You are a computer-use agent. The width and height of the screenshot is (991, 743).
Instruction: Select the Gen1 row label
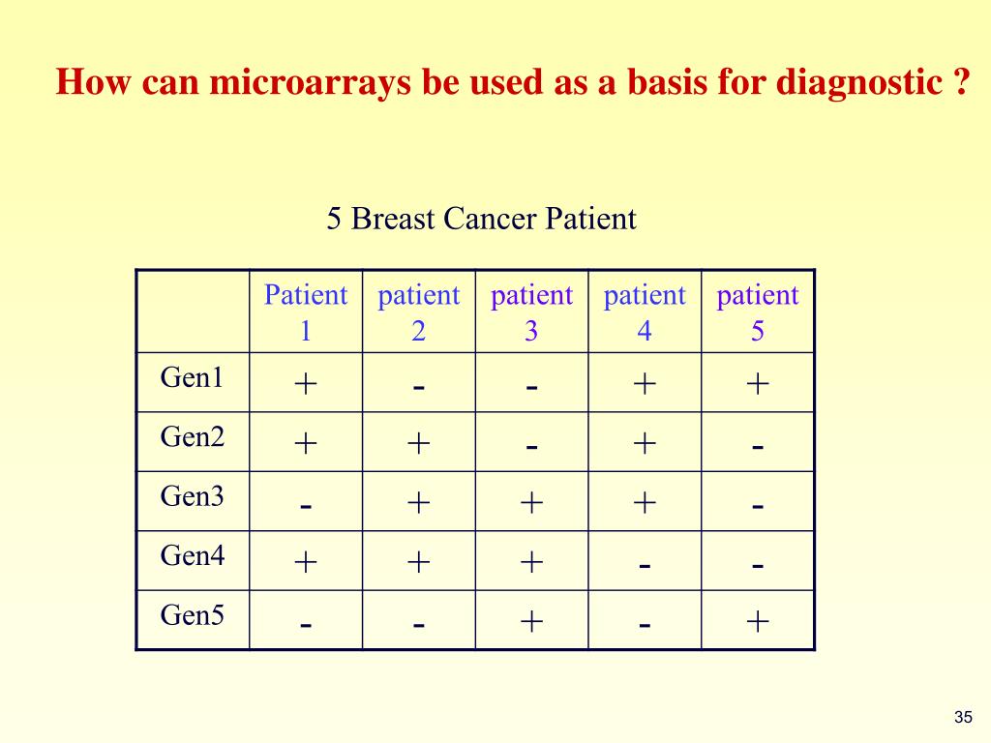[x=193, y=378]
